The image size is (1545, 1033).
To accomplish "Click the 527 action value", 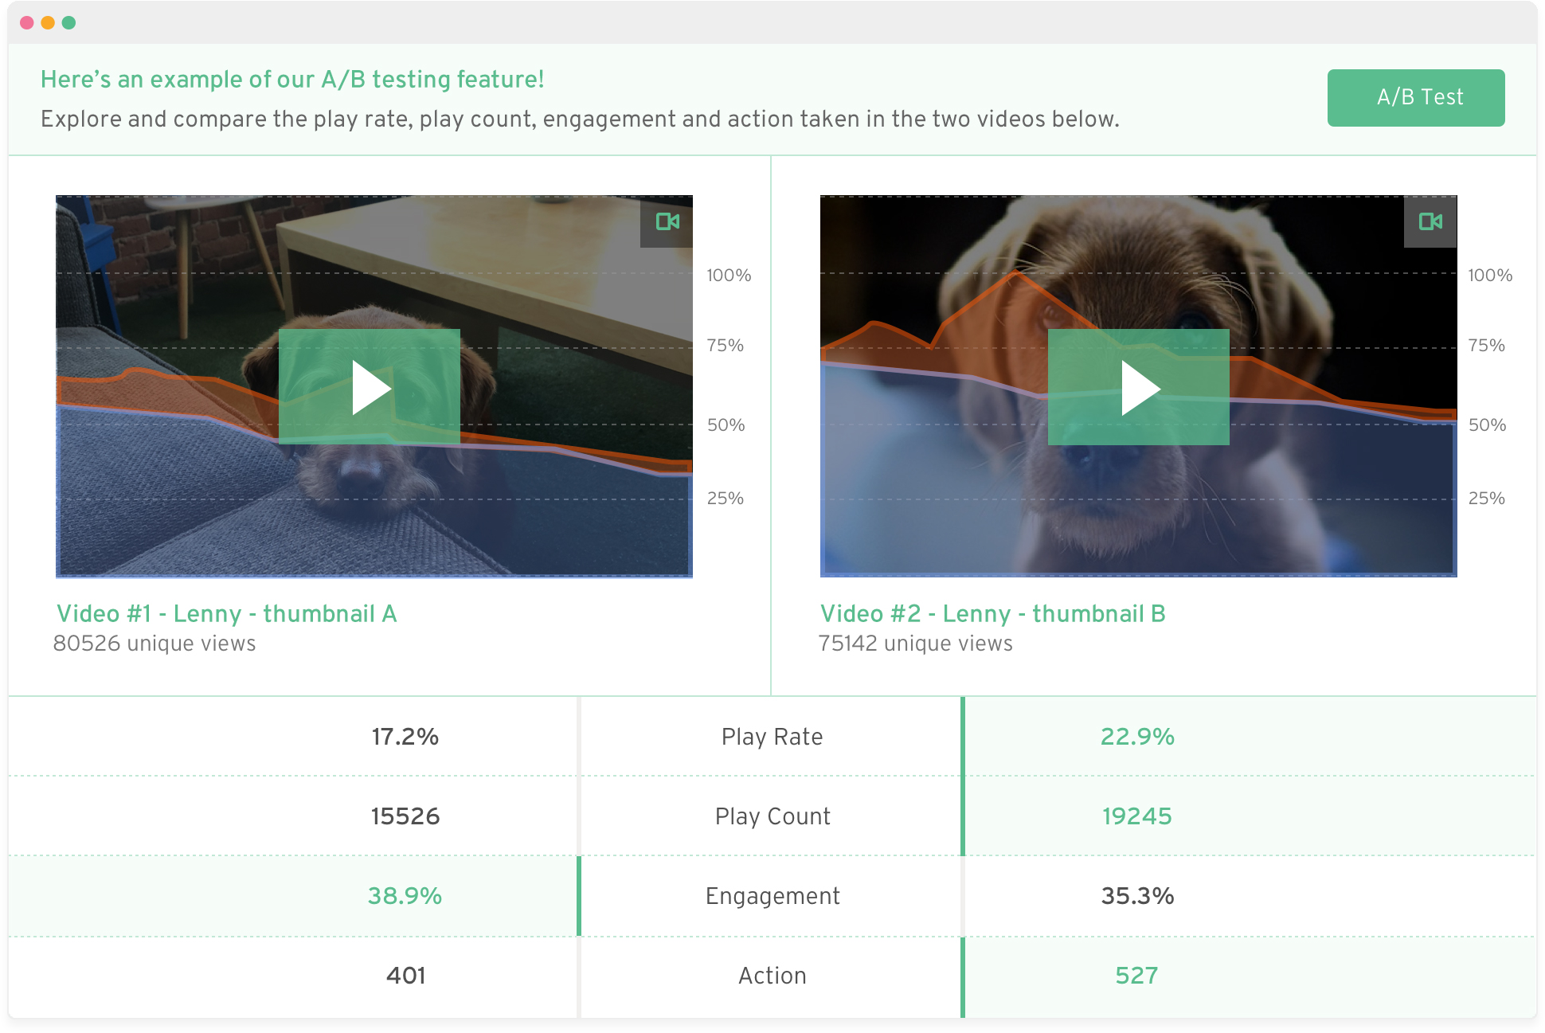I will 1136,976.
